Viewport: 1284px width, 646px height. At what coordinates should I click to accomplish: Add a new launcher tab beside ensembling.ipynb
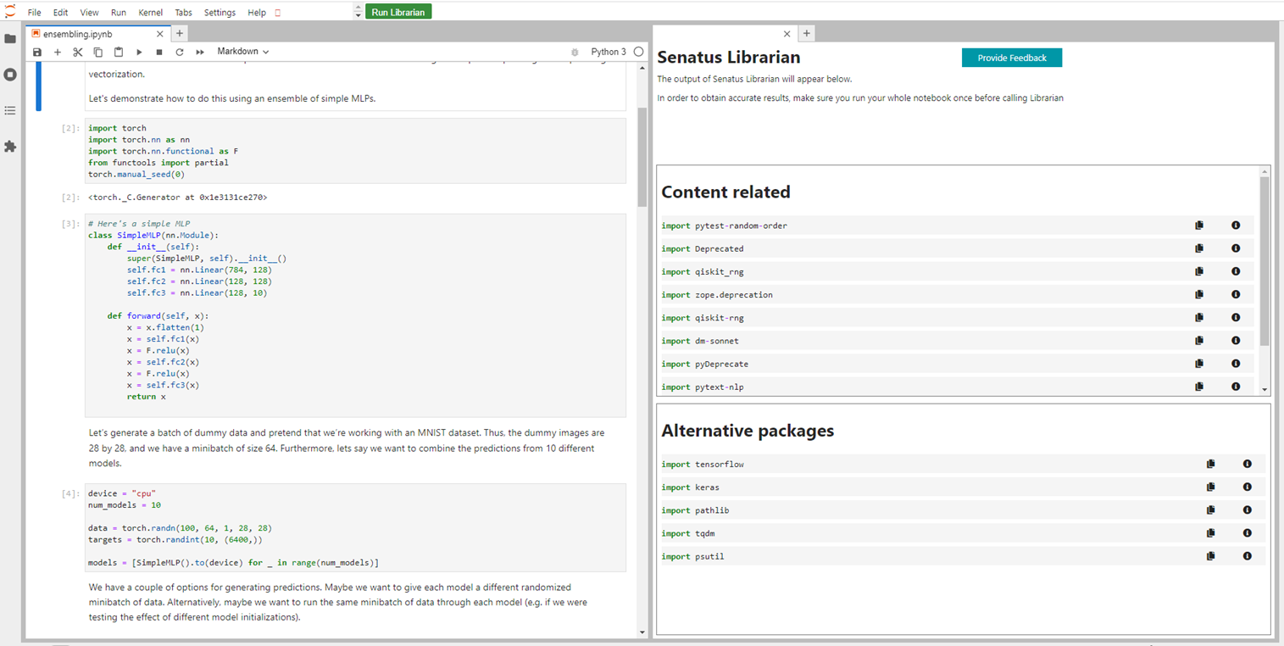[180, 34]
